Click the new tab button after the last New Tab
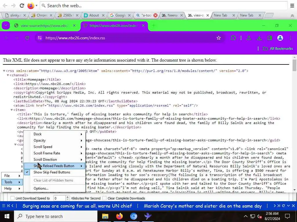This screenshot has height=222, width=297. pos(269,15)
